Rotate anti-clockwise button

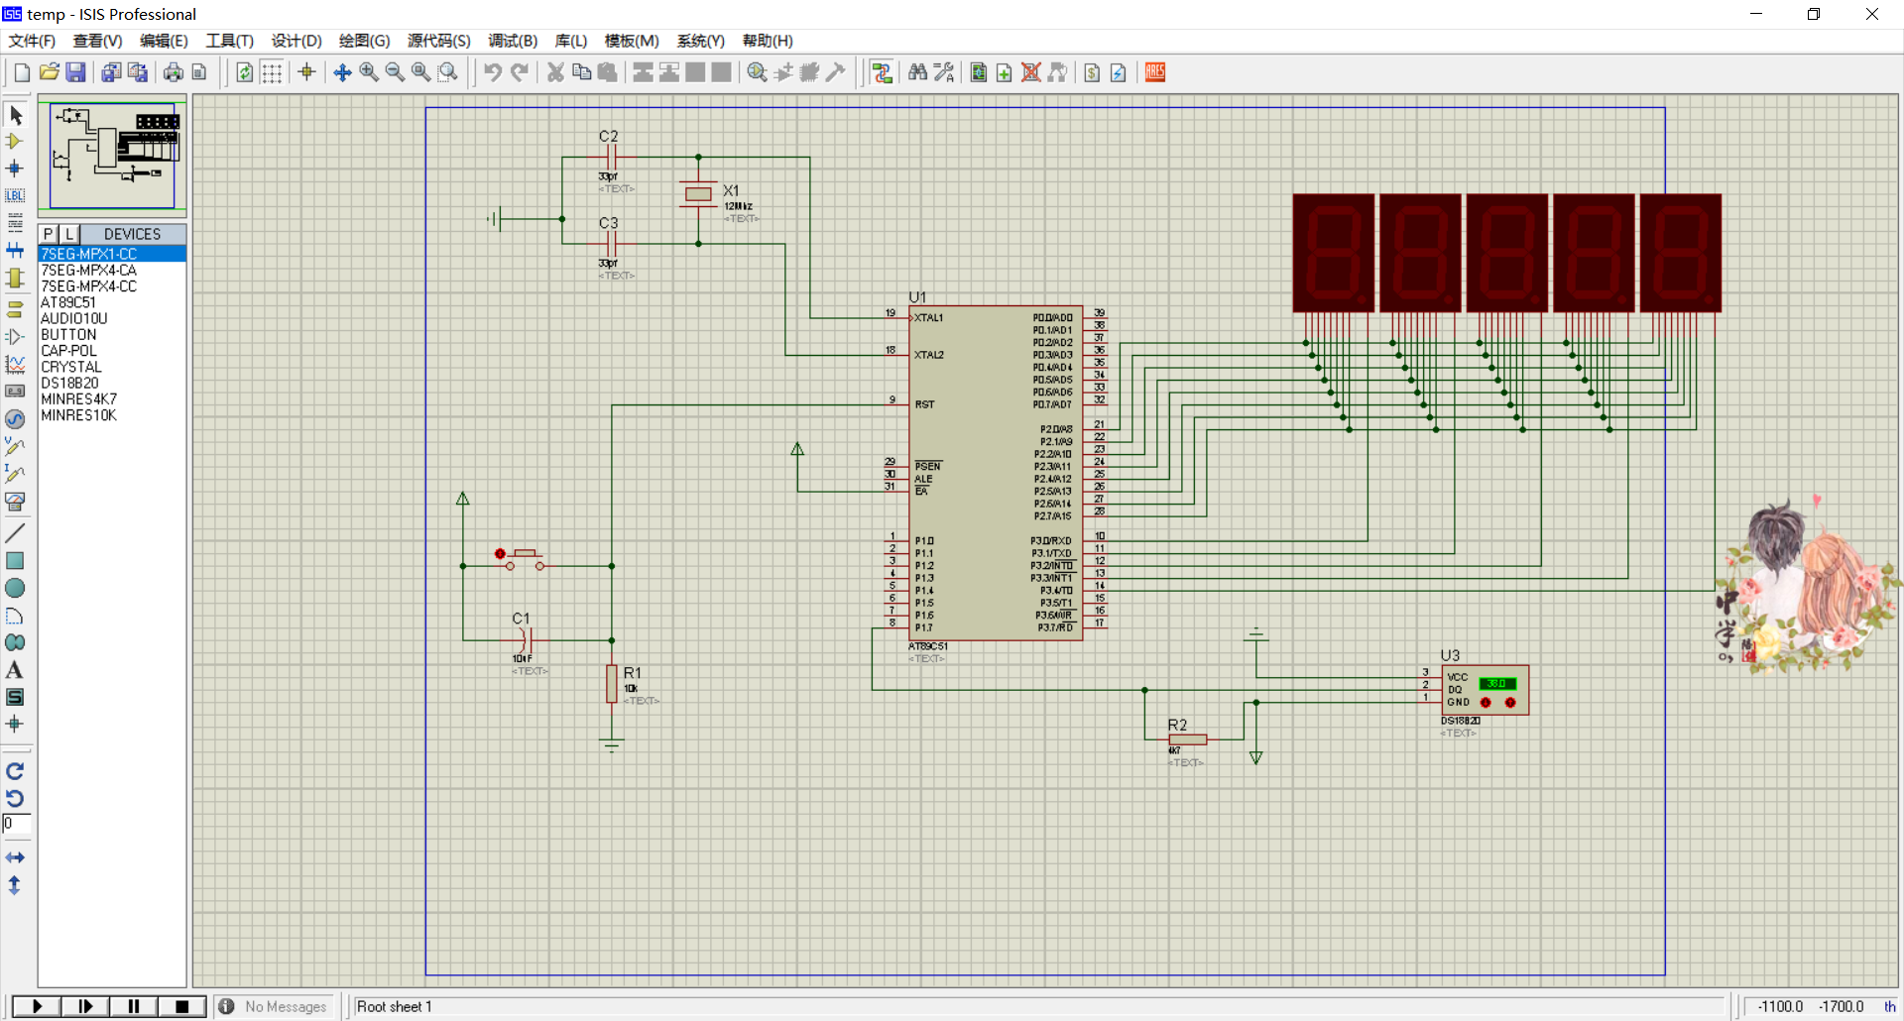15,798
